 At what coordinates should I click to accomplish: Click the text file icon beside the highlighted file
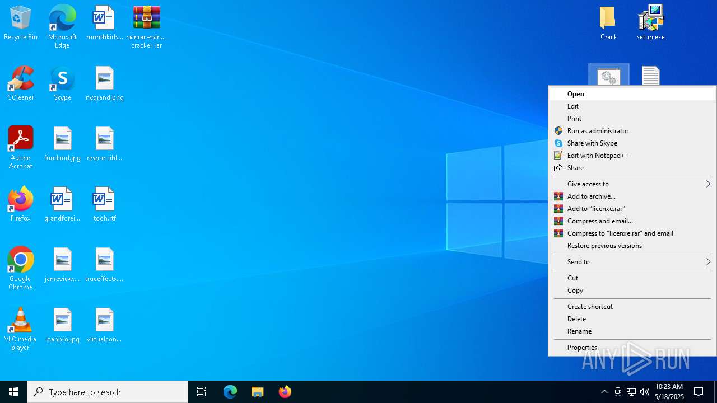651,76
